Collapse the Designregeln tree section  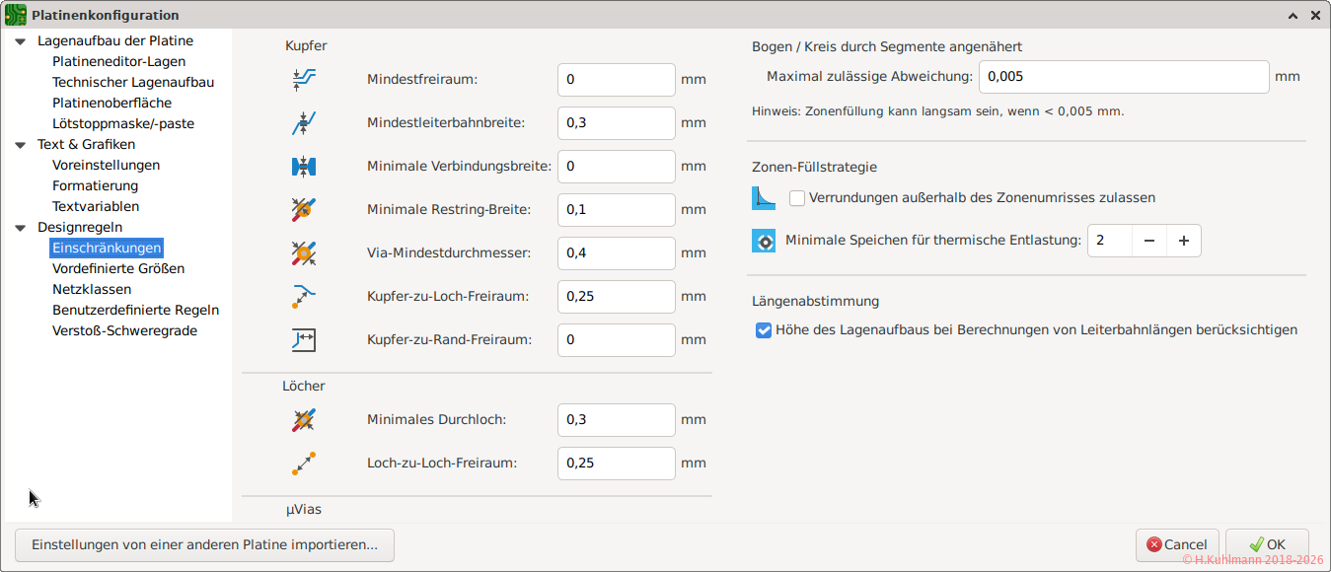[x=20, y=228]
